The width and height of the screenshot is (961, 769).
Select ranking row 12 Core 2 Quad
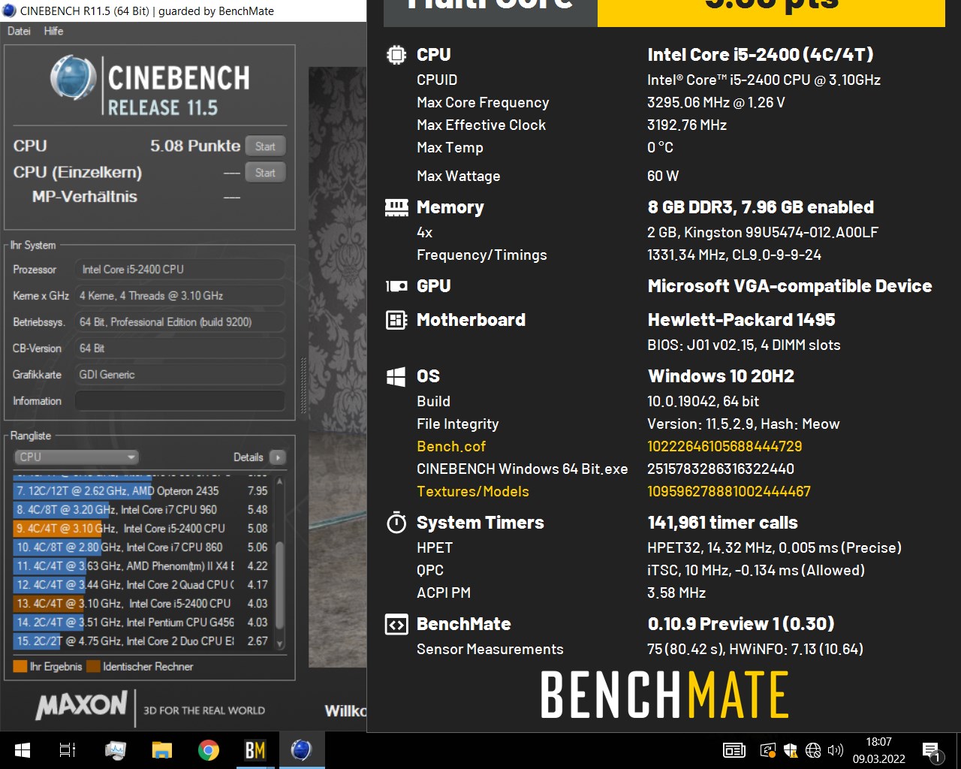click(141, 584)
